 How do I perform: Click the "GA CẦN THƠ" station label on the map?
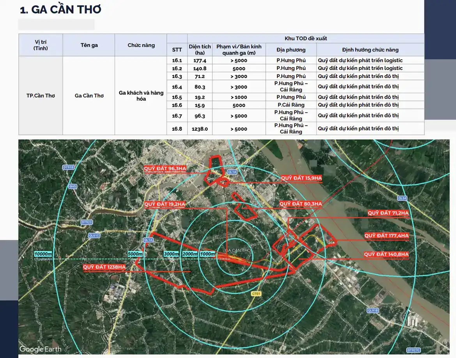tap(238, 250)
